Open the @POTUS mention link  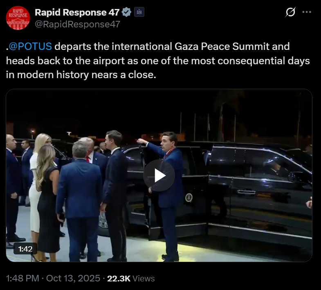tap(30, 46)
